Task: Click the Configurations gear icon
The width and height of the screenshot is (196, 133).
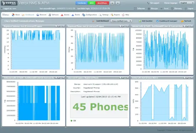Action: pos(84,15)
